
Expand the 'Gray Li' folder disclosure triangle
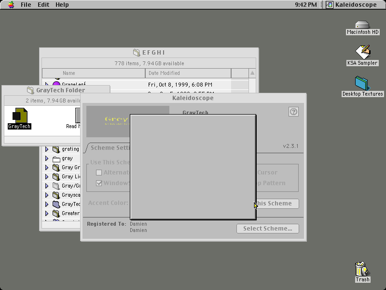point(47,176)
